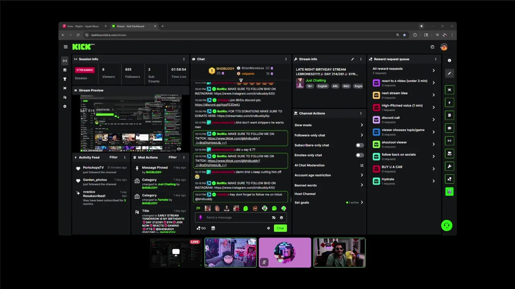Viewport: 515px width, 289px height.
Task: Toggle Subscribers-only chat switch
Action: point(359,145)
